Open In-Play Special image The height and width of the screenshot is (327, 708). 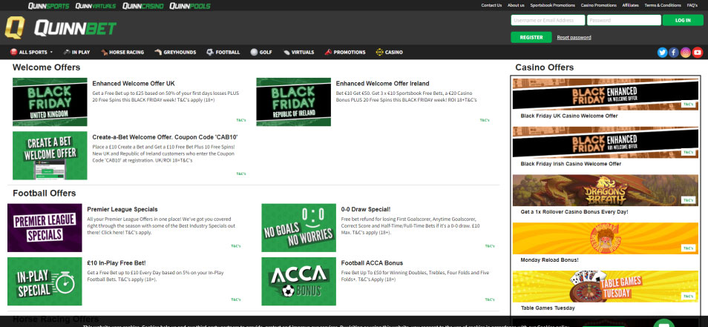click(45, 282)
